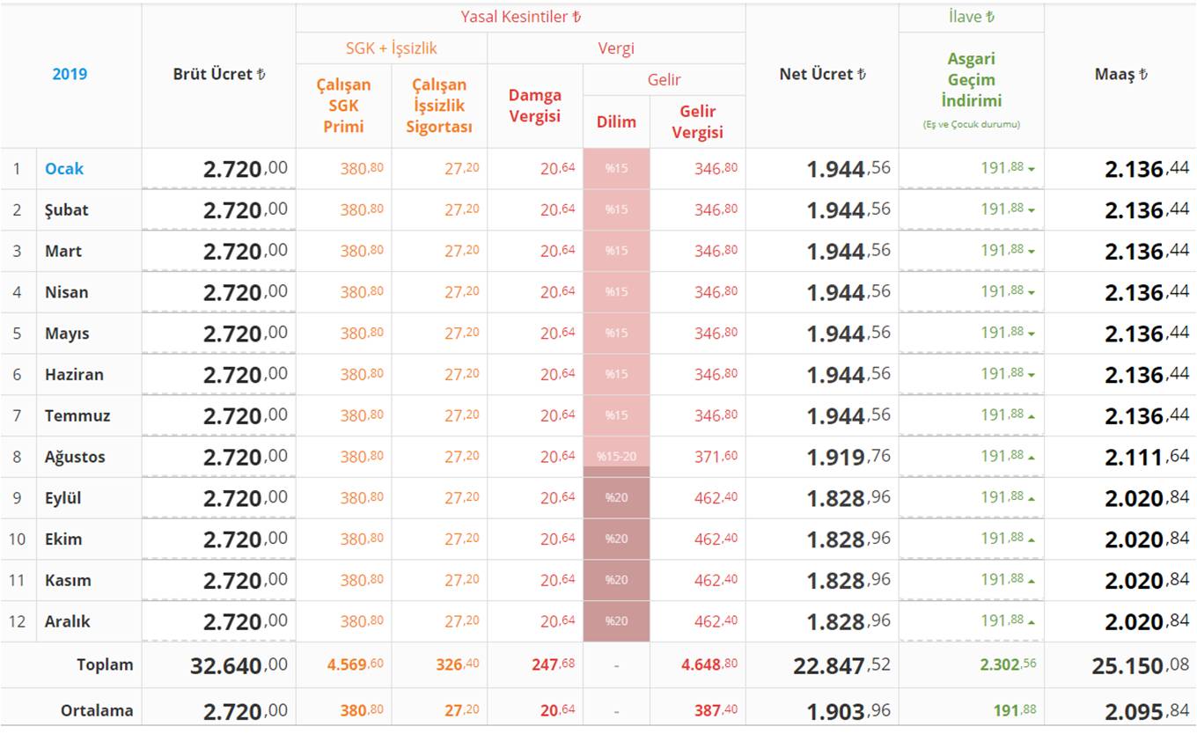Viewport: 1197px width, 734px height.
Task: Click the "Gelir Vergisi" column header
Action: [x=698, y=121]
